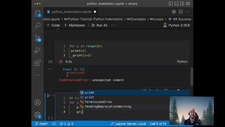Viewport: 225px width, 127px height.
Task: Show additional views ellipsis in activity bar
Action: click(38, 75)
